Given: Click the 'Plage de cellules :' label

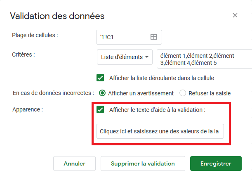Looking at the screenshot, I should tap(35, 35).
